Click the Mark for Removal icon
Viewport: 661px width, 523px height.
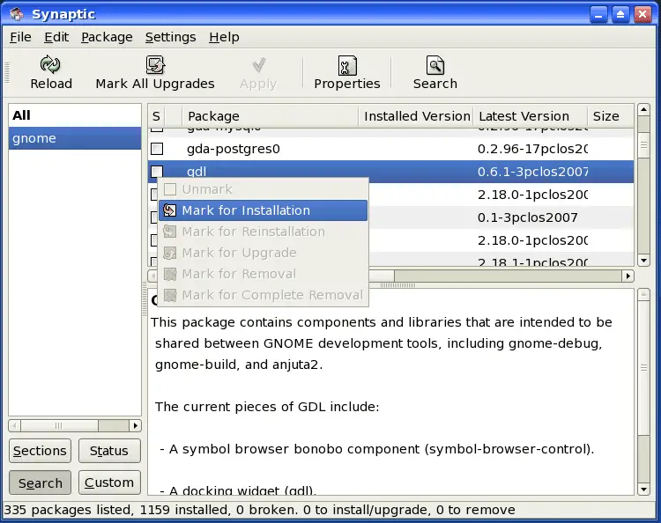tap(170, 274)
